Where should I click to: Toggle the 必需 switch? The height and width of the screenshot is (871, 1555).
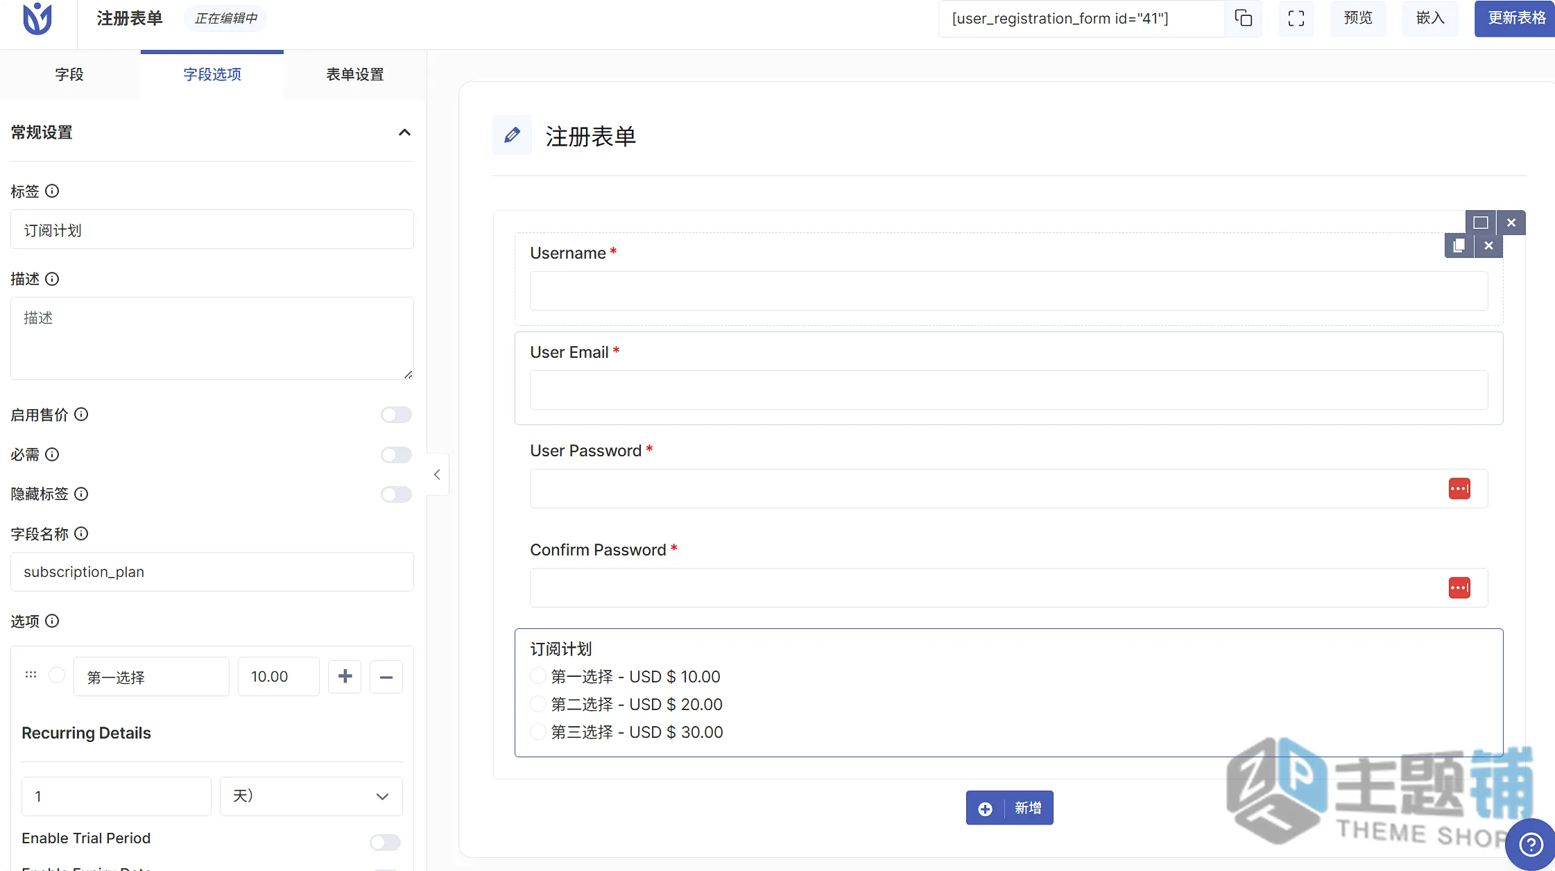[x=396, y=455]
